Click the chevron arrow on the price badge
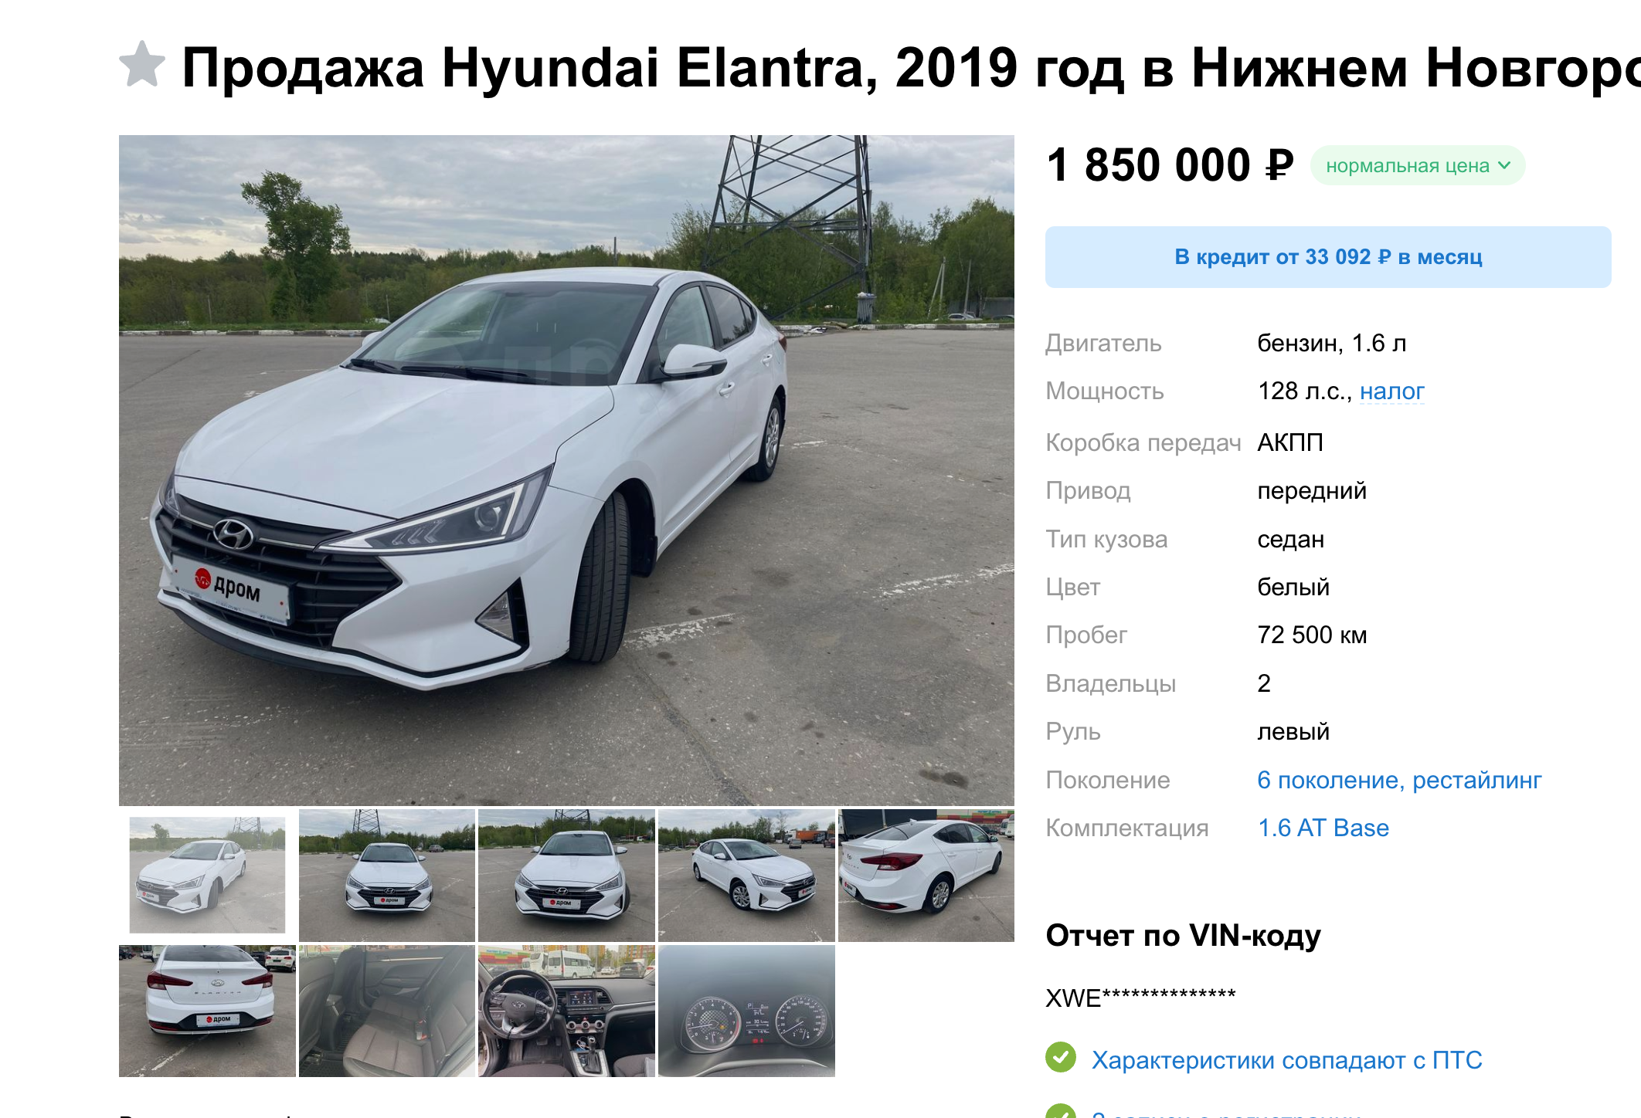1641x1118 pixels. click(1503, 165)
